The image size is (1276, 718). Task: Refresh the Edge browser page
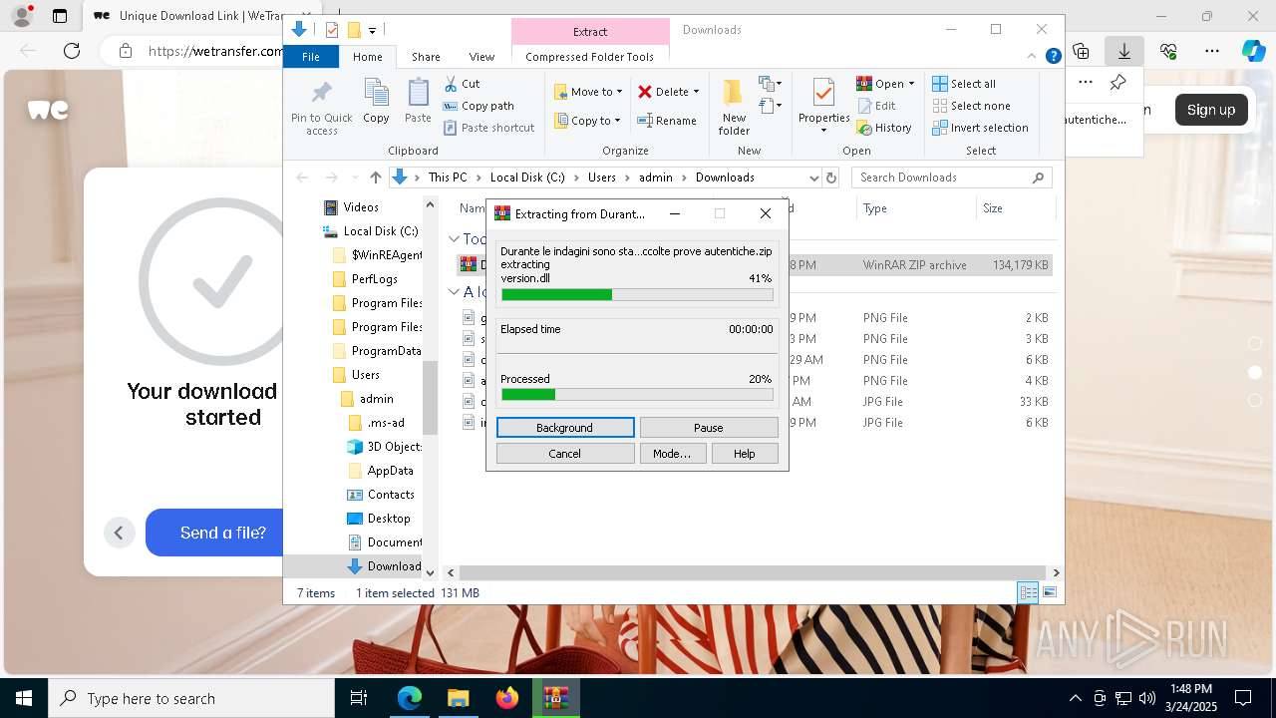[x=72, y=50]
